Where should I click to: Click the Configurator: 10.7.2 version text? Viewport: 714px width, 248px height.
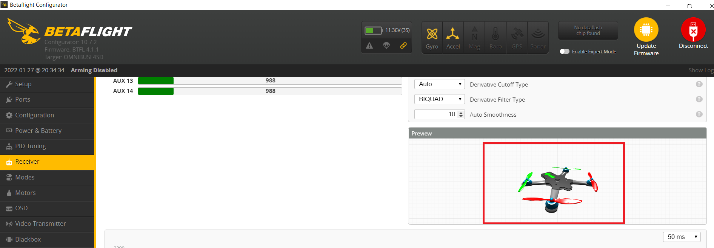coord(71,42)
